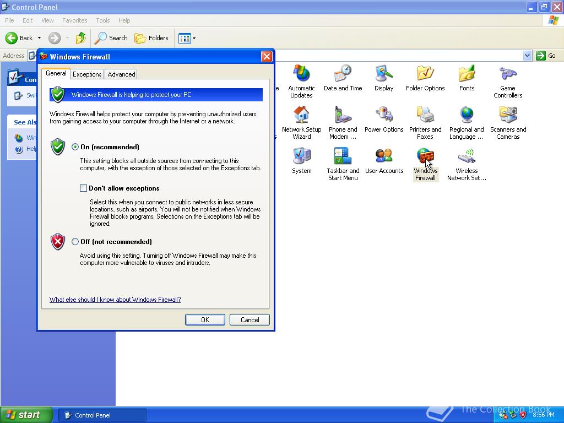Check Don't allow exceptions
Image resolution: width=564 pixels, height=423 pixels.
click(x=84, y=188)
